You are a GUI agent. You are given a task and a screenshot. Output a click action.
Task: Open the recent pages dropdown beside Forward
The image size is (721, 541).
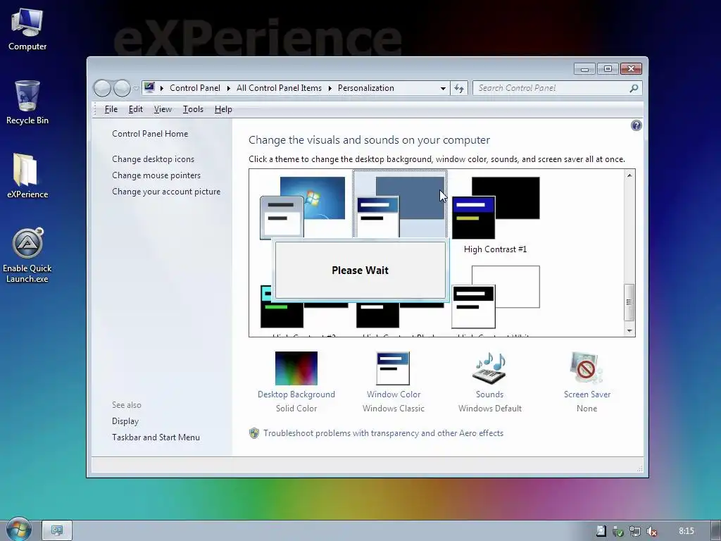pyautogui.click(x=136, y=88)
